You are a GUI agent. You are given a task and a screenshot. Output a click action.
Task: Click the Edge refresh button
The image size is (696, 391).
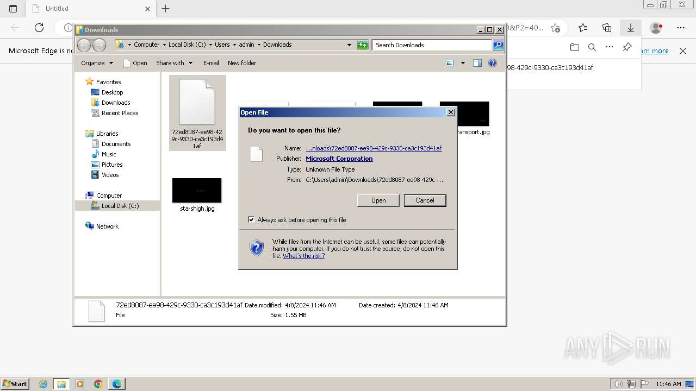tap(39, 28)
